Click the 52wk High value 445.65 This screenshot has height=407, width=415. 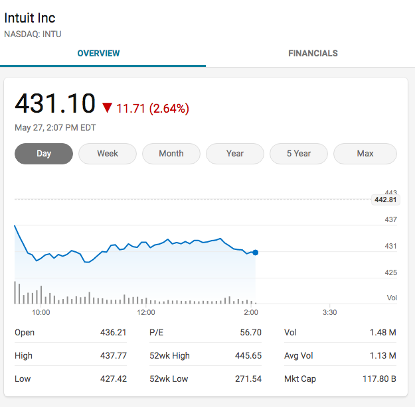tap(248, 355)
